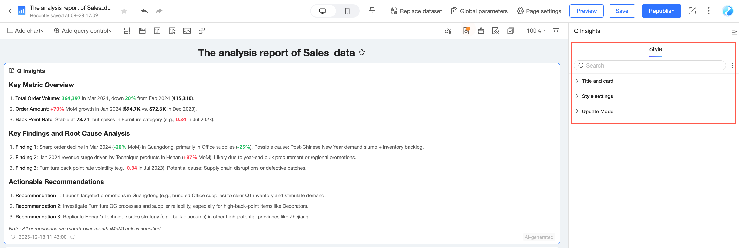Click the broom clean-up icon
Image resolution: width=739 pixels, height=248 pixels.
click(481, 31)
